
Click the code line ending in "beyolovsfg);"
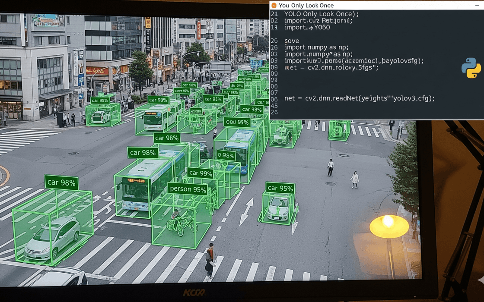click(x=354, y=61)
